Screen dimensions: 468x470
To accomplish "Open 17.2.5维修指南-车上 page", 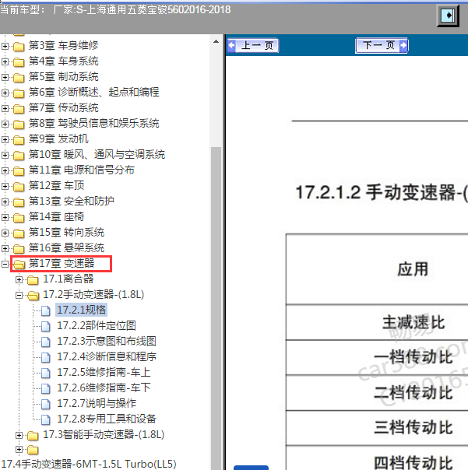I will coord(104,372).
